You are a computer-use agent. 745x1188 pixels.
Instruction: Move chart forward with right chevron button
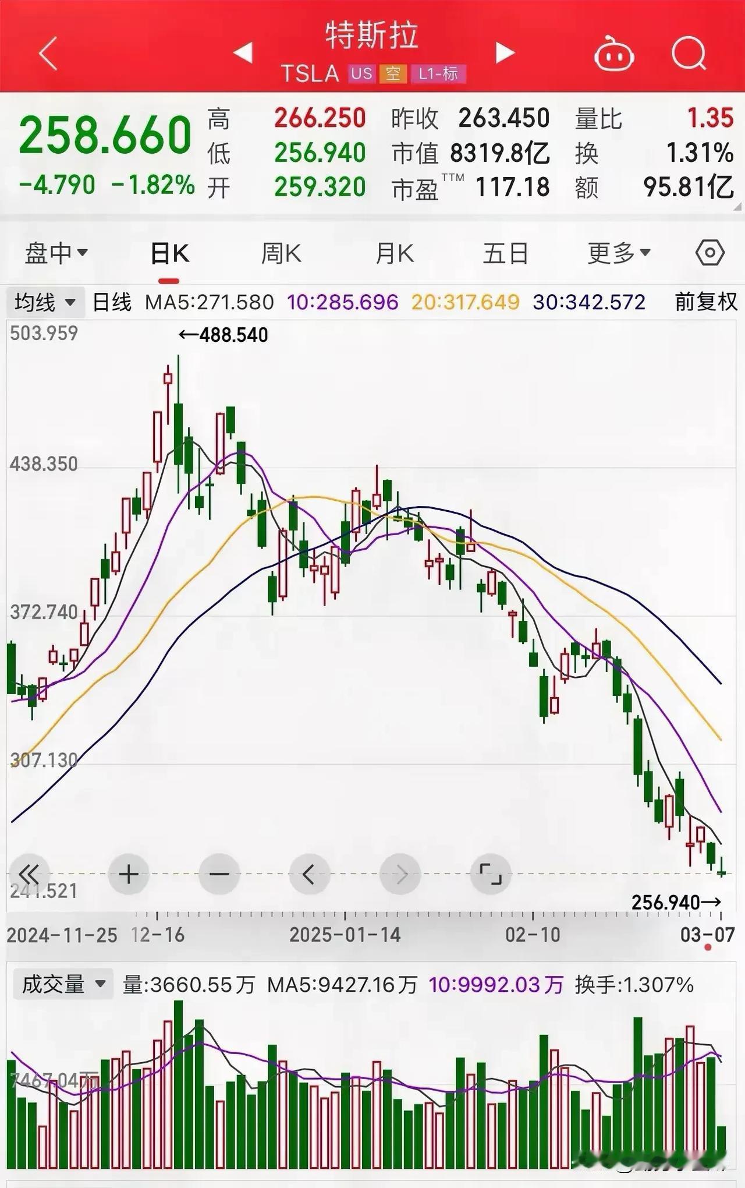[400, 874]
